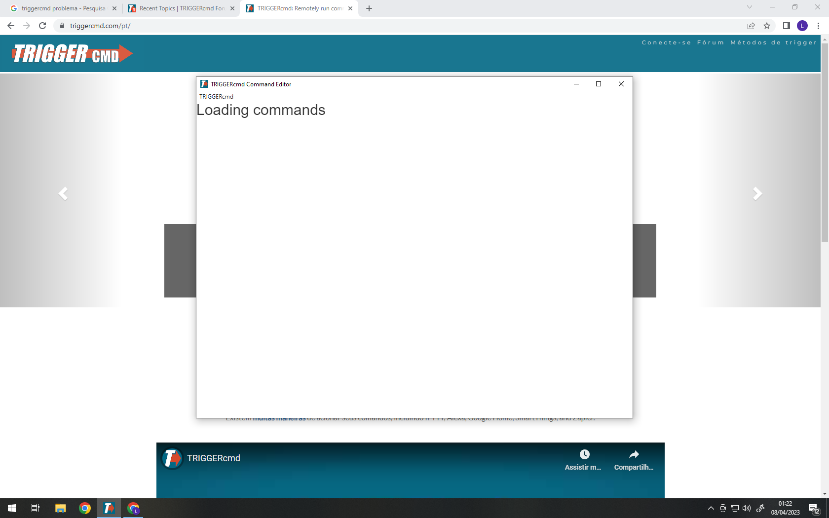Open Google Chrome from the taskbar
The width and height of the screenshot is (829, 518).
[x=85, y=508]
